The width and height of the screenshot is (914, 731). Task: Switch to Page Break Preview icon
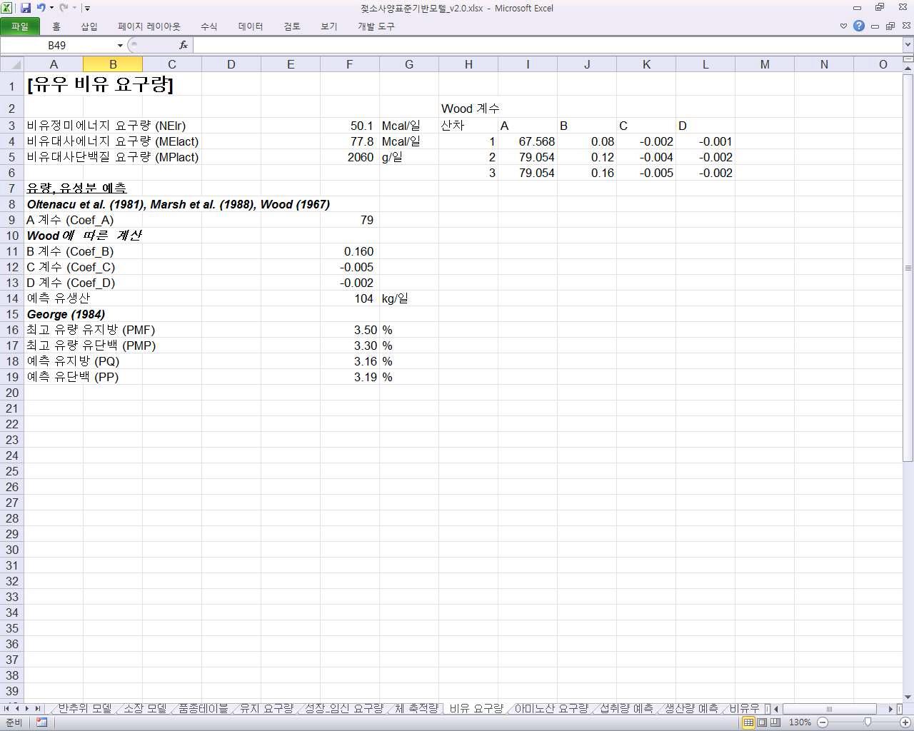coord(775,722)
